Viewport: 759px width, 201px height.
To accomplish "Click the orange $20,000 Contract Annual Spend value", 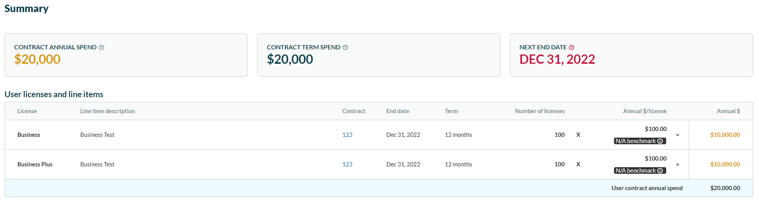I will click(37, 59).
